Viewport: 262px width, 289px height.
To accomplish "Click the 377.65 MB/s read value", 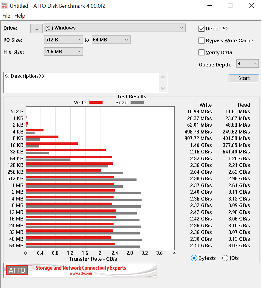I will (x=236, y=145).
